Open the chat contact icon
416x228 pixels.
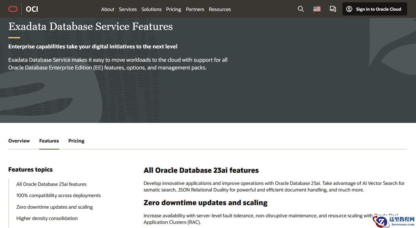333,9
